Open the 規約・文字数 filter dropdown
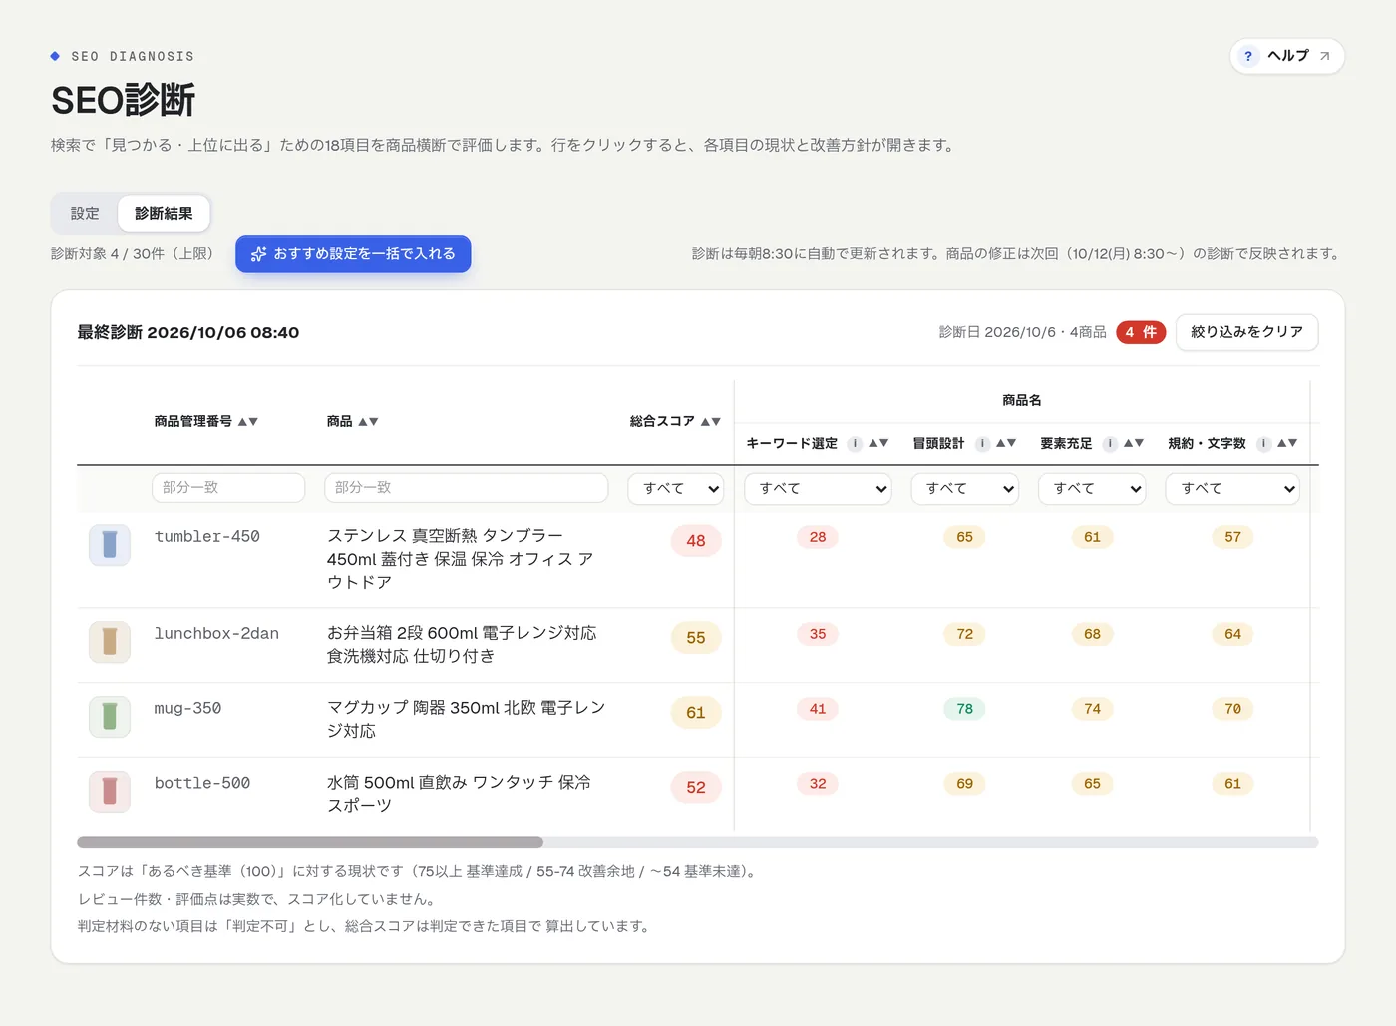This screenshot has height=1026, width=1396. [x=1232, y=488]
